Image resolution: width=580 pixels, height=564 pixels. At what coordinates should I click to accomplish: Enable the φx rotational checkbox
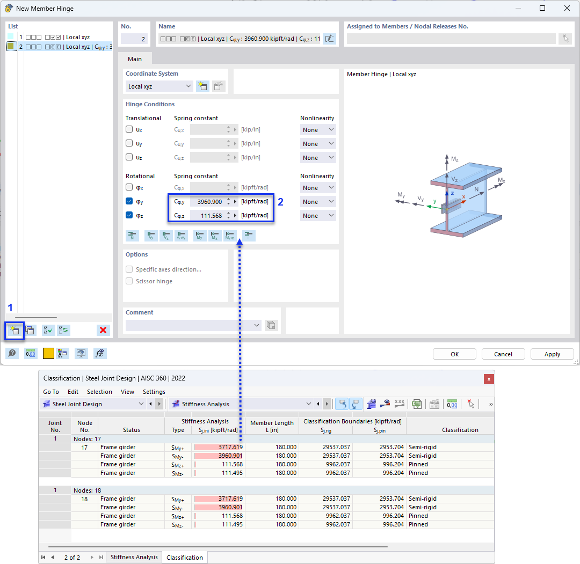click(129, 187)
